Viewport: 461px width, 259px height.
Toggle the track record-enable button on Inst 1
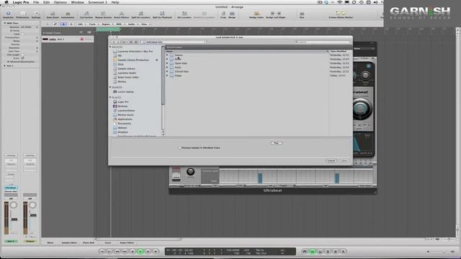[82, 39]
